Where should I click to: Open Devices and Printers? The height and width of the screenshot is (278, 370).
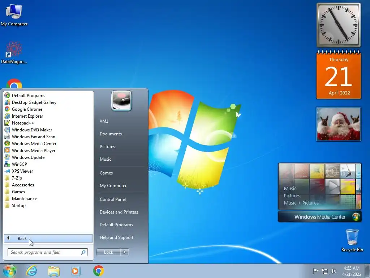pyautogui.click(x=119, y=212)
